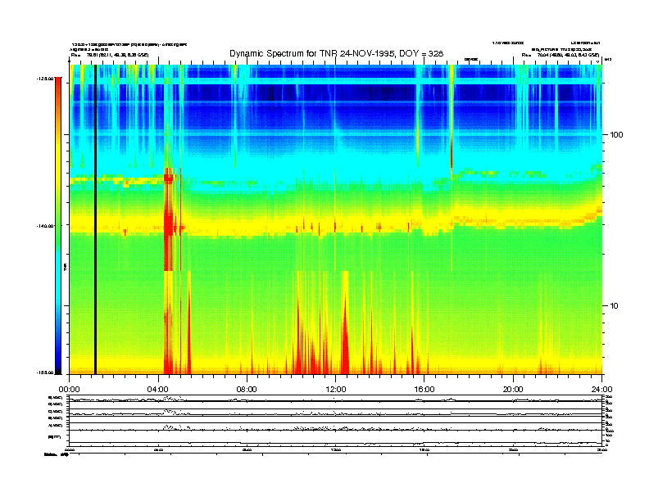Click the '-155.00' color scale bottom label
649x501 pixels.
point(45,372)
